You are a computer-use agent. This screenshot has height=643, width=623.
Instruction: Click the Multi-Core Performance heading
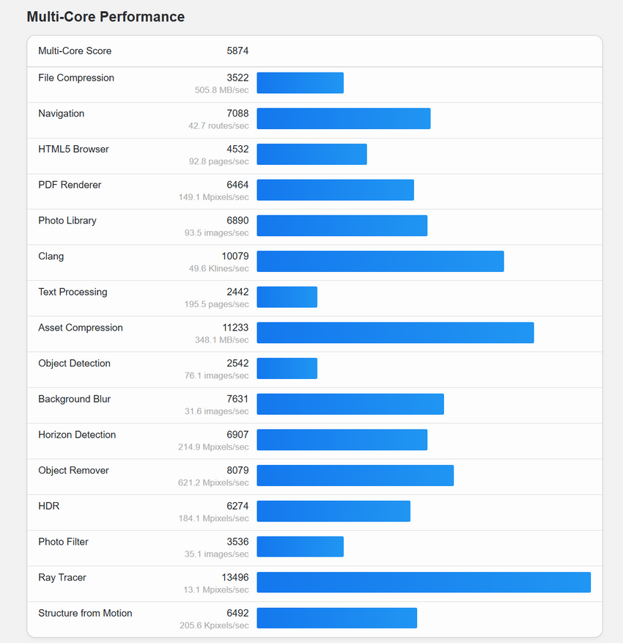pyautogui.click(x=106, y=17)
